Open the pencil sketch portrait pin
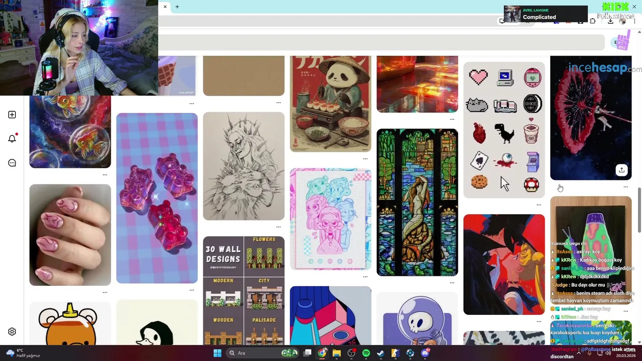Screen dimensions: 642x361 [244, 166]
